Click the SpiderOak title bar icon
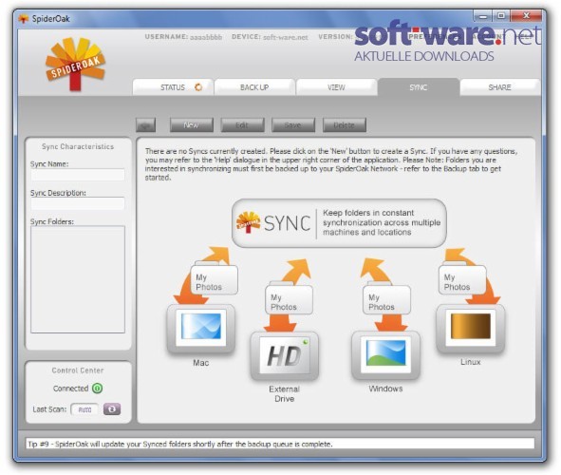This screenshot has height=475, width=561. tap(23, 19)
